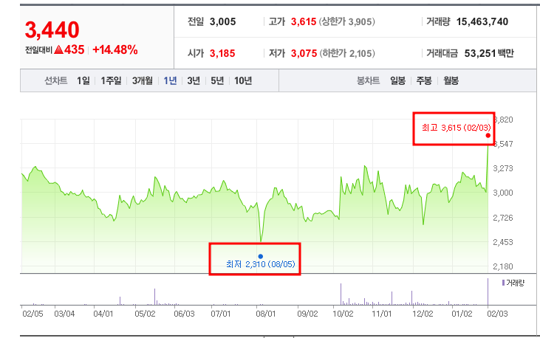Show the 10년 price chart

[x=243, y=80]
